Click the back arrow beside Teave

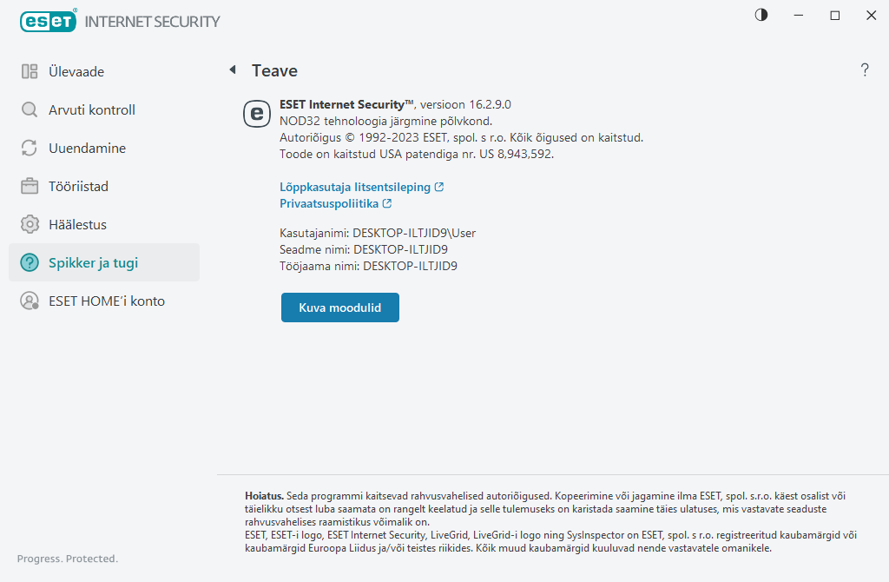[x=232, y=70]
